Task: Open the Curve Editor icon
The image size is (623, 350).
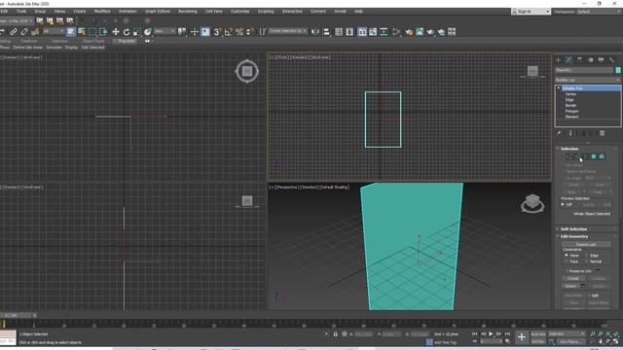Action: (x=373, y=32)
